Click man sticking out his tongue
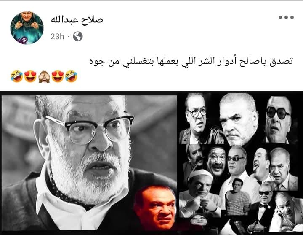303x235 pixels. [260, 165]
